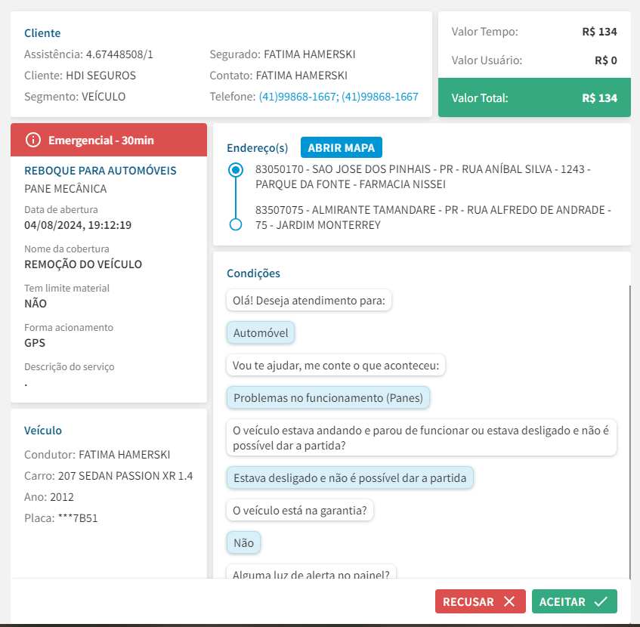Image resolution: width=640 pixels, height=627 pixels.
Task: Click the Condições section title
Action: (x=253, y=273)
